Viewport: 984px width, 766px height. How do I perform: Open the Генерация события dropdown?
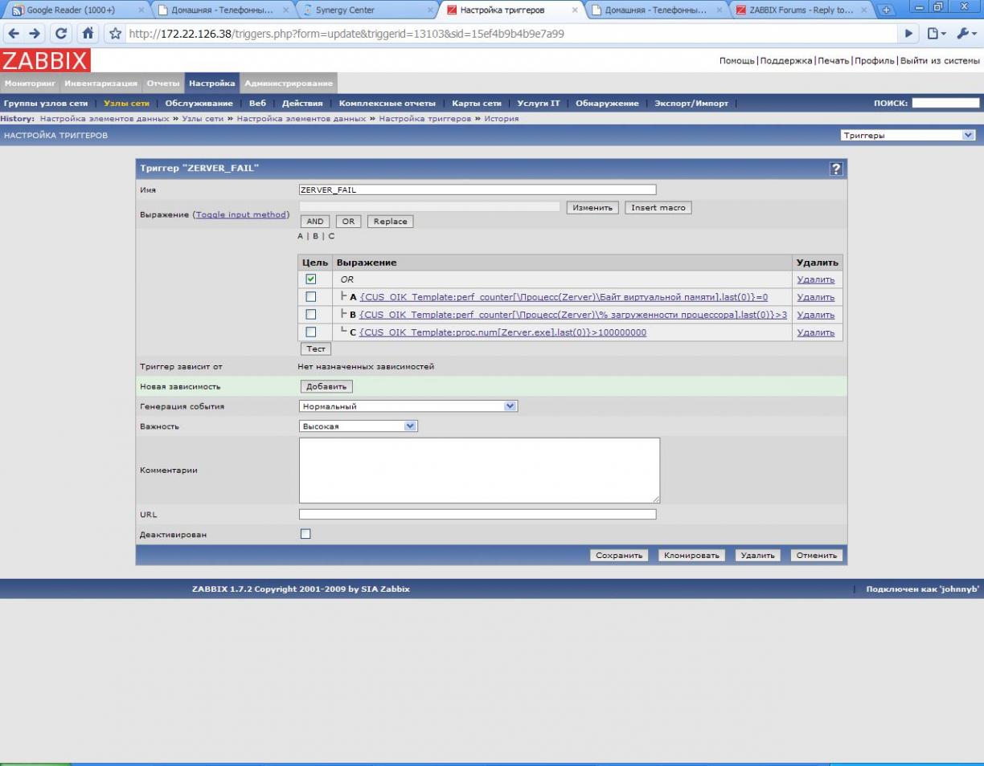pyautogui.click(x=408, y=406)
